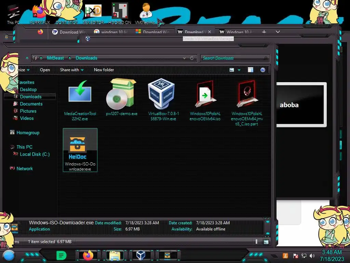Toggle the Explorer preview pane icon

click(x=251, y=70)
